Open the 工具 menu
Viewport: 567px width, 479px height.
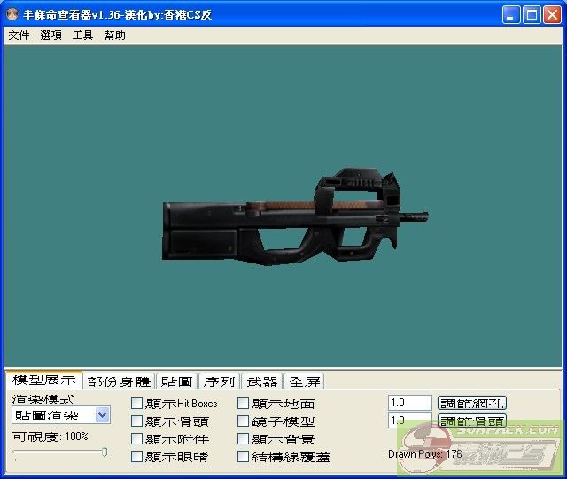pyautogui.click(x=82, y=35)
